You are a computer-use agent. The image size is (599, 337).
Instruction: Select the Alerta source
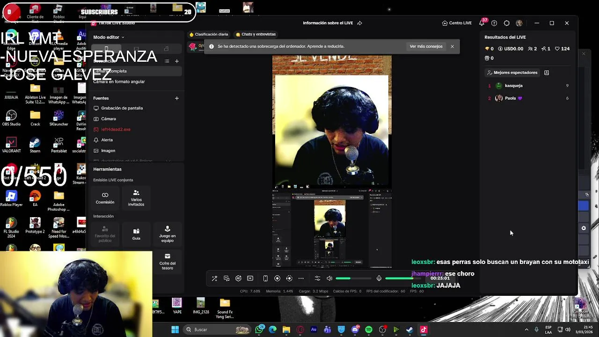tap(136, 140)
